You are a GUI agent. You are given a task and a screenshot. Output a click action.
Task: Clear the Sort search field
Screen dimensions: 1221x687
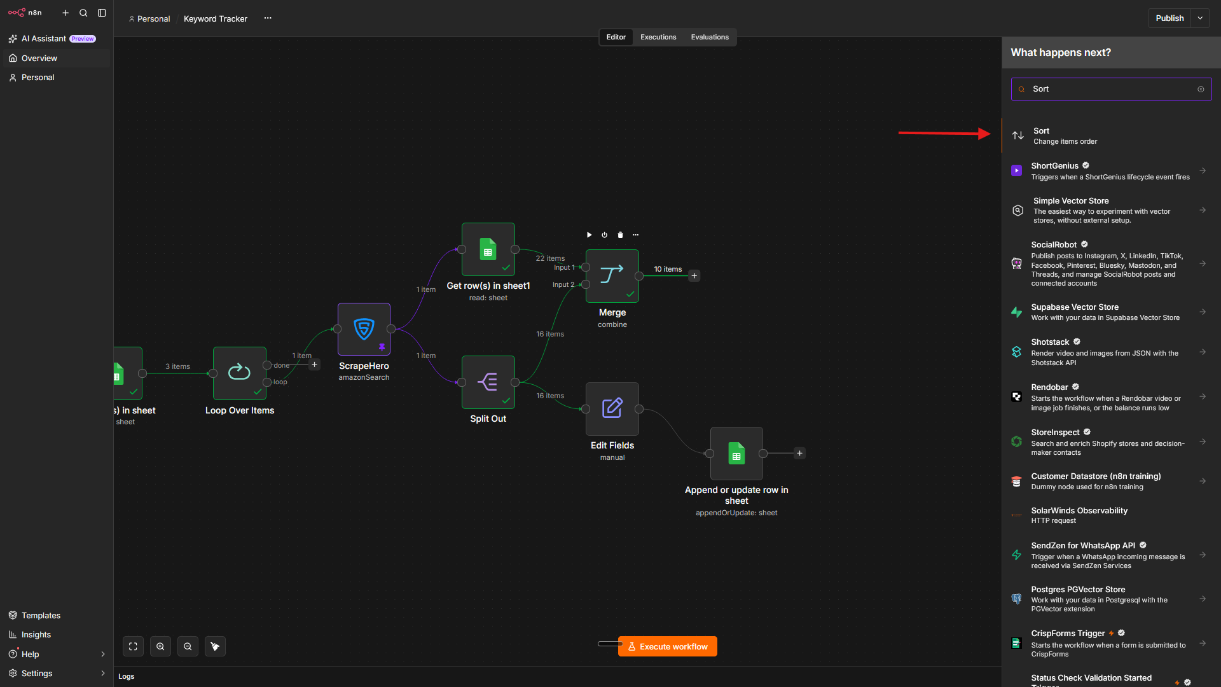click(1201, 89)
